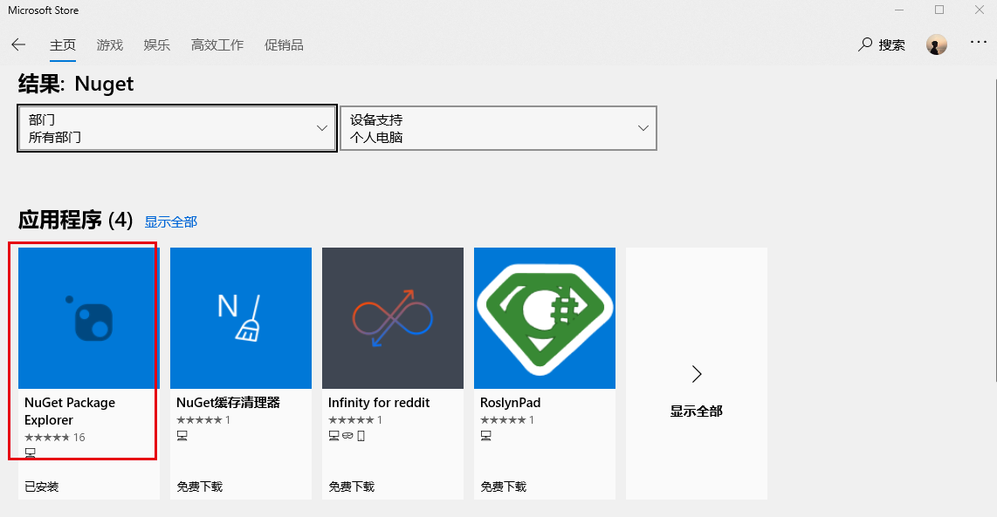Image resolution: width=997 pixels, height=517 pixels.
Task: Expand the 设备支持 device dropdown
Action: [498, 128]
